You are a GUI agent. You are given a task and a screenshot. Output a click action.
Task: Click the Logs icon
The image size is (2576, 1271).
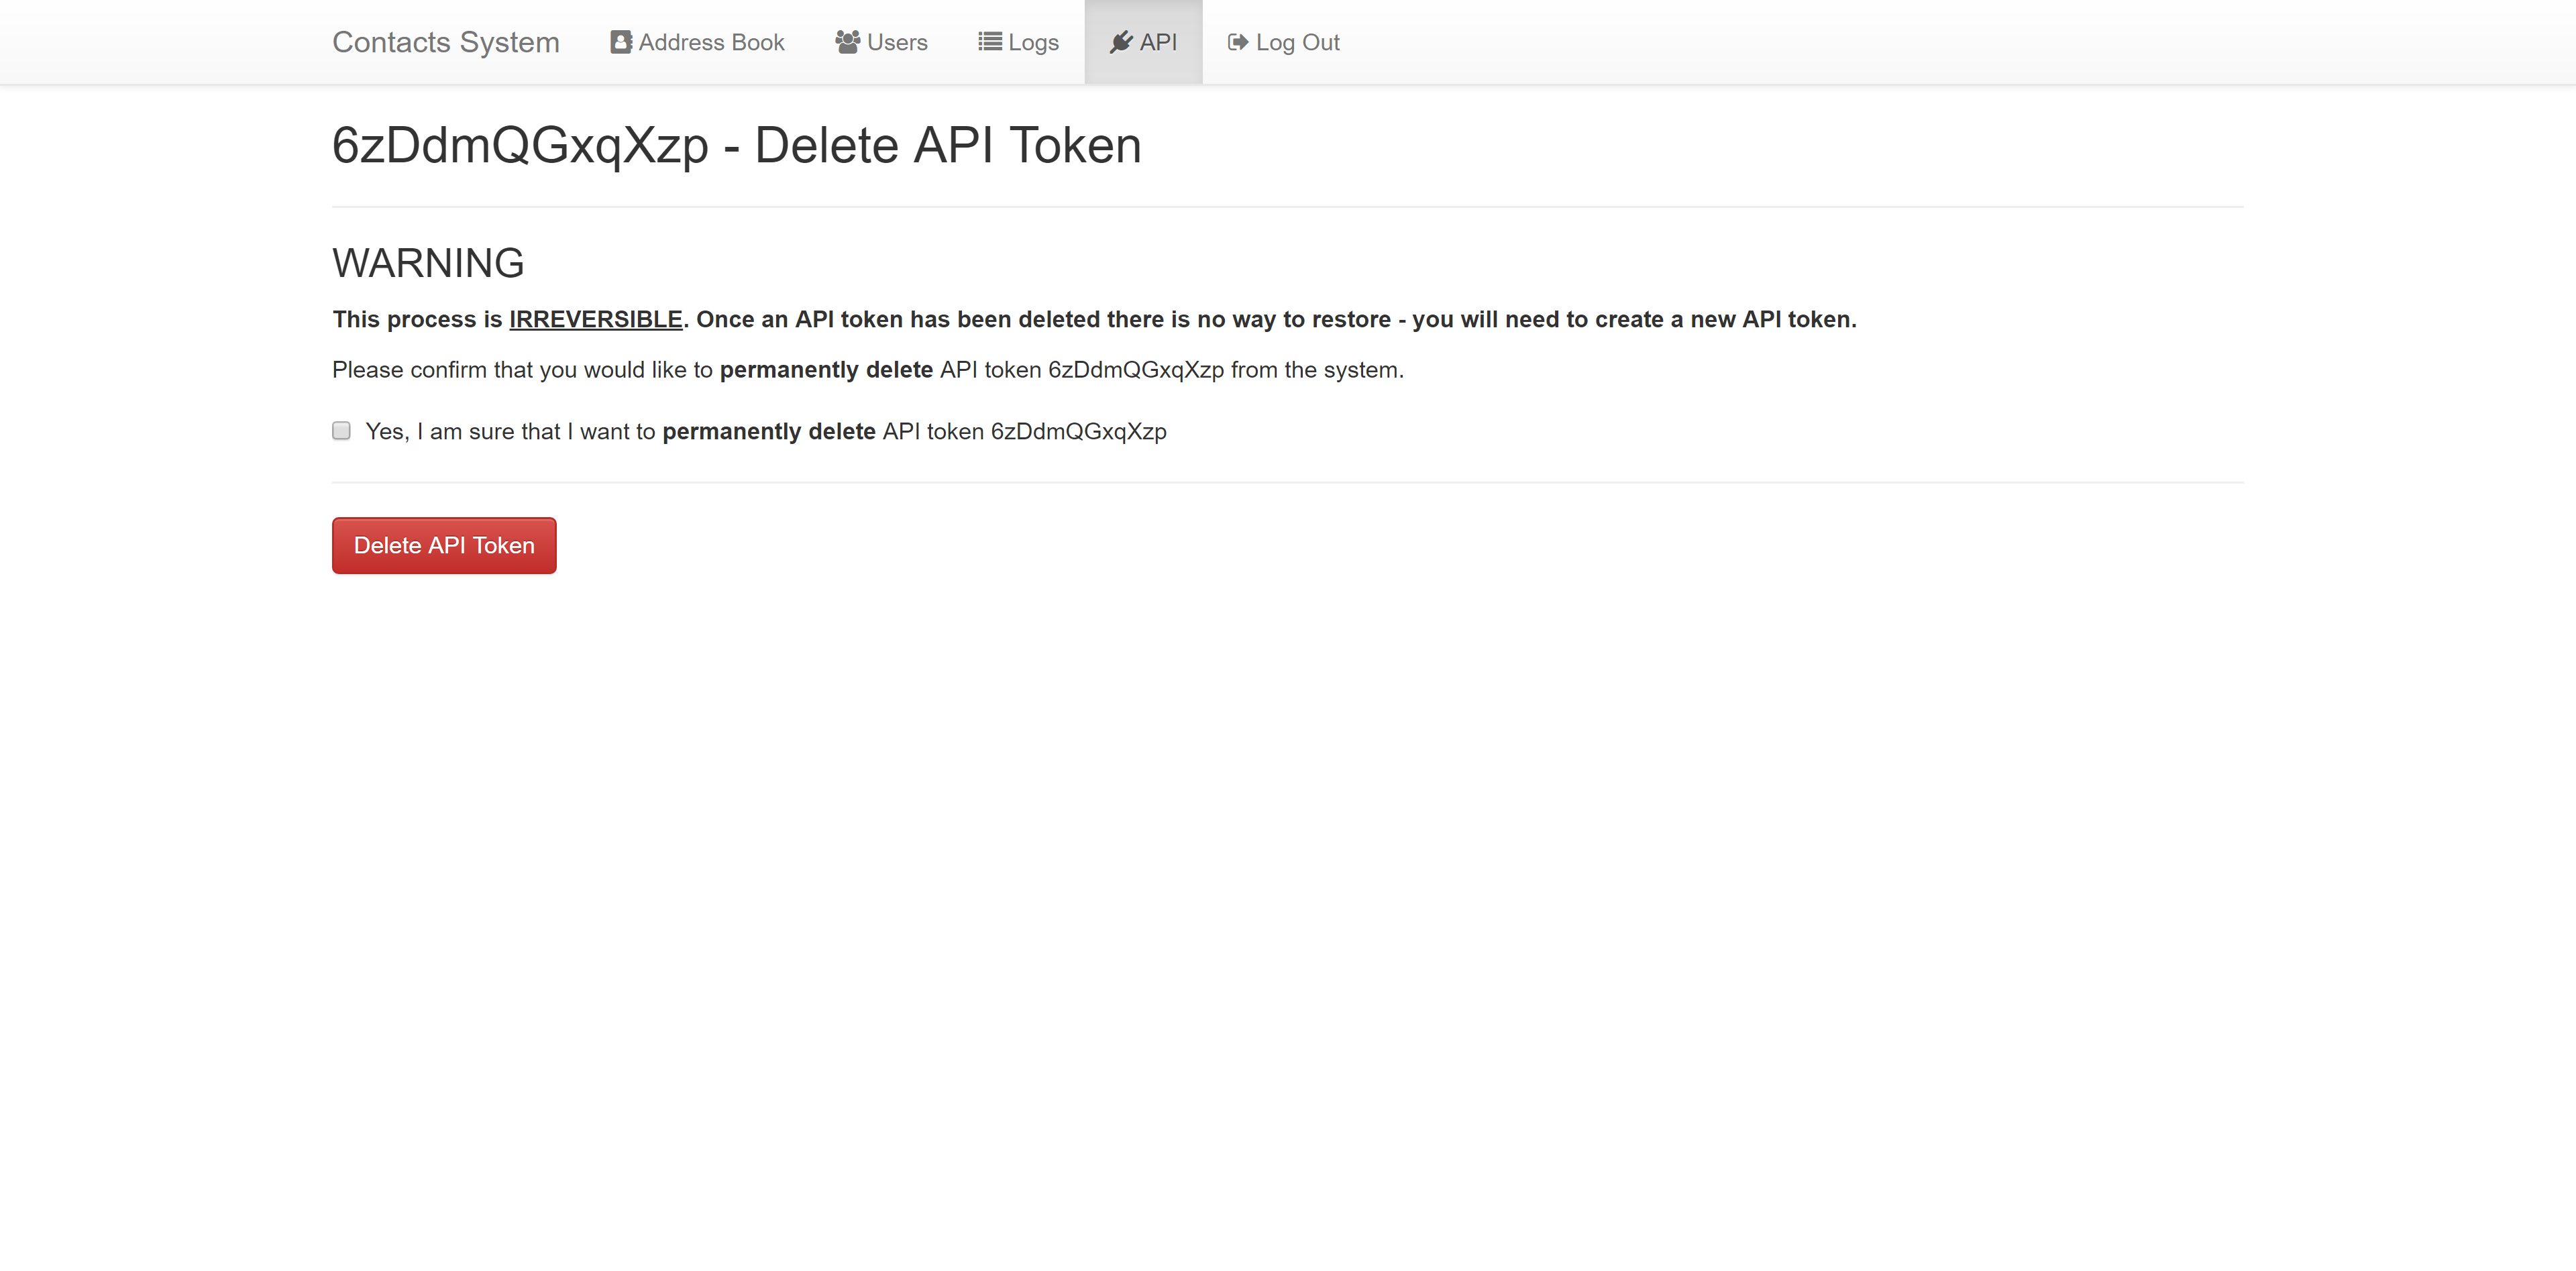[989, 41]
